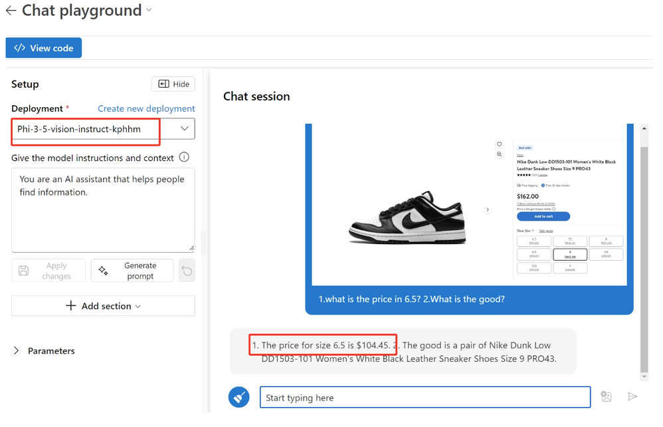Focus the Start typing here message box
This screenshot has height=427, width=663.
[x=425, y=397]
